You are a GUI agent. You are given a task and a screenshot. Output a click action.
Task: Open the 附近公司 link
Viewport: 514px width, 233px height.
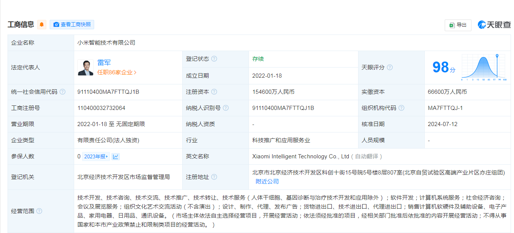(267, 182)
